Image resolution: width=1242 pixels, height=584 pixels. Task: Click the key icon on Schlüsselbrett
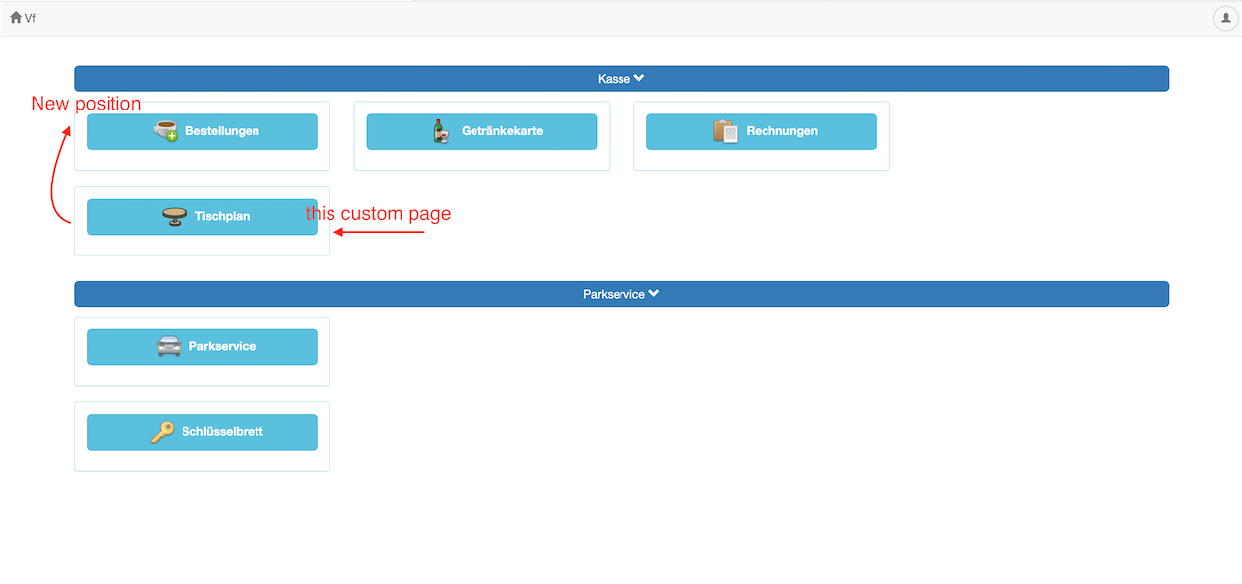coord(162,432)
